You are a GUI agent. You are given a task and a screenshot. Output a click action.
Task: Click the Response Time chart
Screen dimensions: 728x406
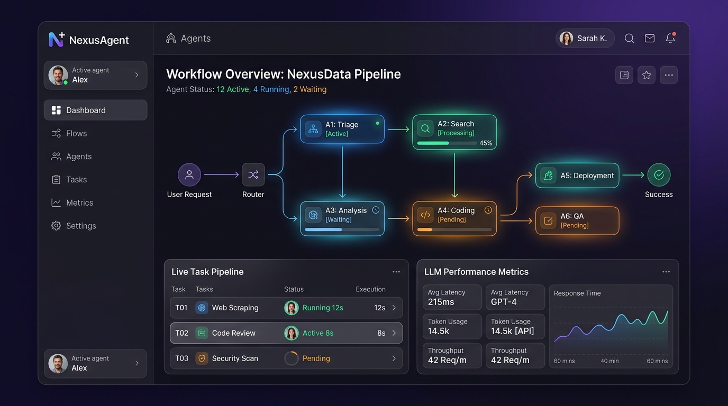click(611, 327)
